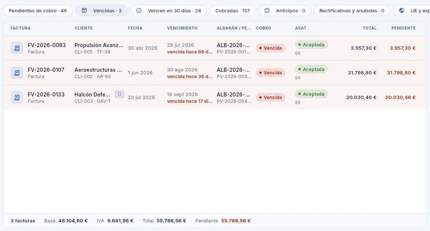The width and height of the screenshot is (430, 231).
Task: Click the footer '3 facturas' count
Action: (x=23, y=221)
